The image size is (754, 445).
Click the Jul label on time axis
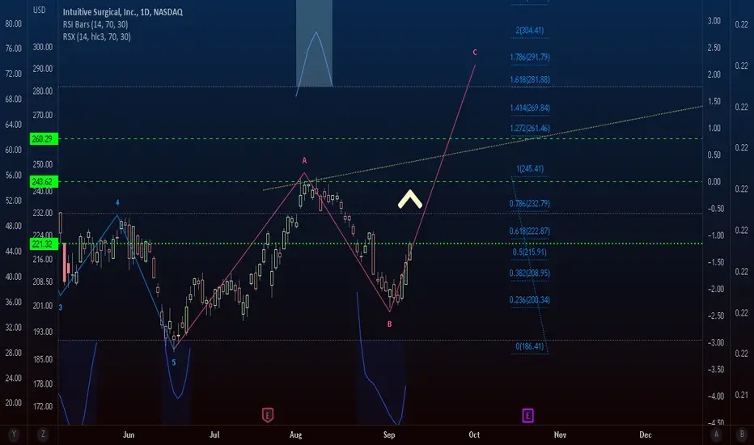tap(214, 435)
